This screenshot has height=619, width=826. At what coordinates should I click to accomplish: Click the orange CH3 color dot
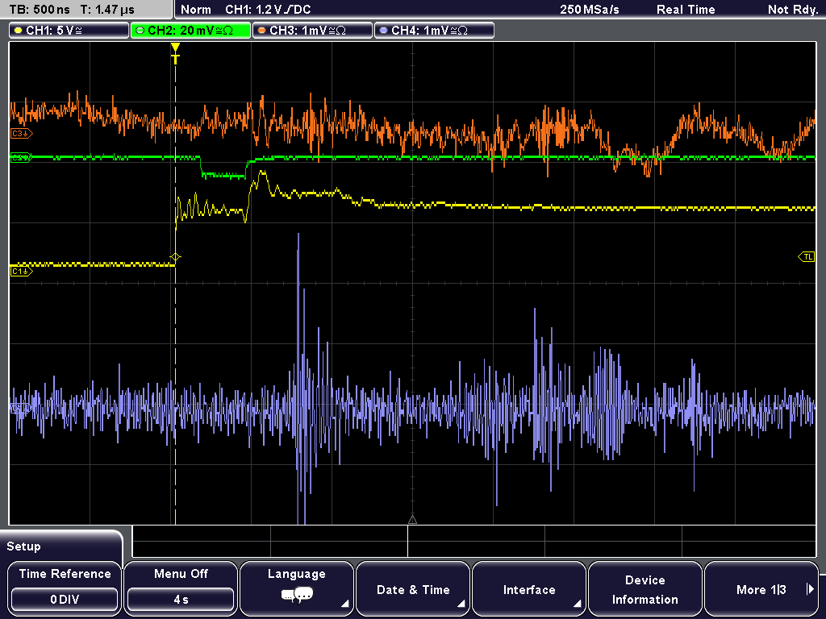point(261,31)
